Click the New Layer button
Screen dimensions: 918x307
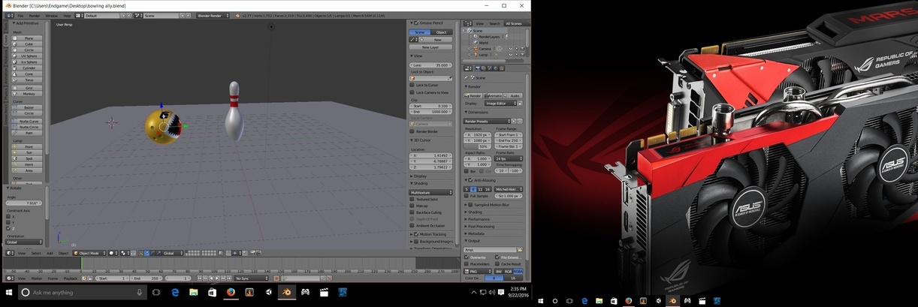click(x=431, y=47)
